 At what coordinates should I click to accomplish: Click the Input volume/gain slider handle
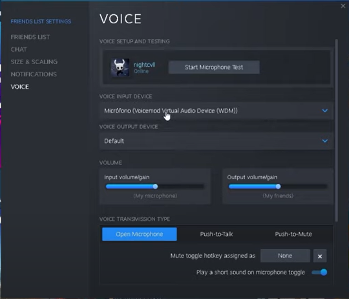155,186
